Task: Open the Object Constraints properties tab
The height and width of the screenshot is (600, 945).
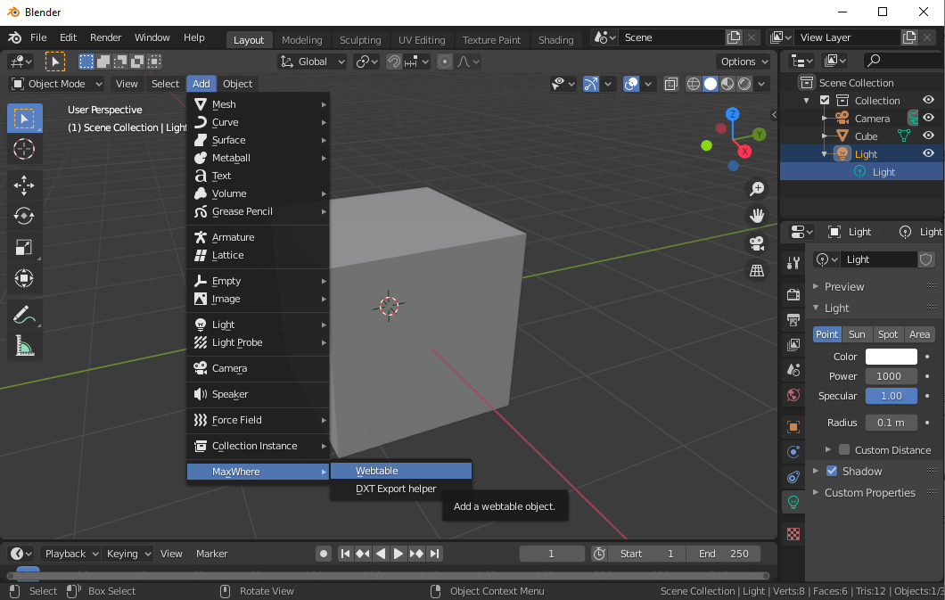Action: point(793,477)
